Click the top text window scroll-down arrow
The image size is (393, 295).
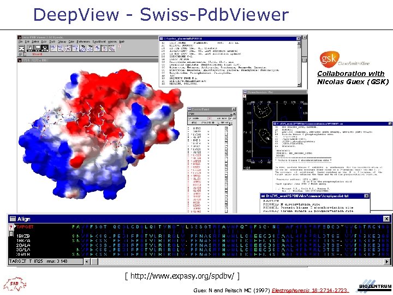point(299,85)
